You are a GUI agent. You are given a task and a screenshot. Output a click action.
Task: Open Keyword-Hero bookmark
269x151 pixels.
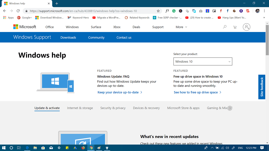click(x=78, y=17)
